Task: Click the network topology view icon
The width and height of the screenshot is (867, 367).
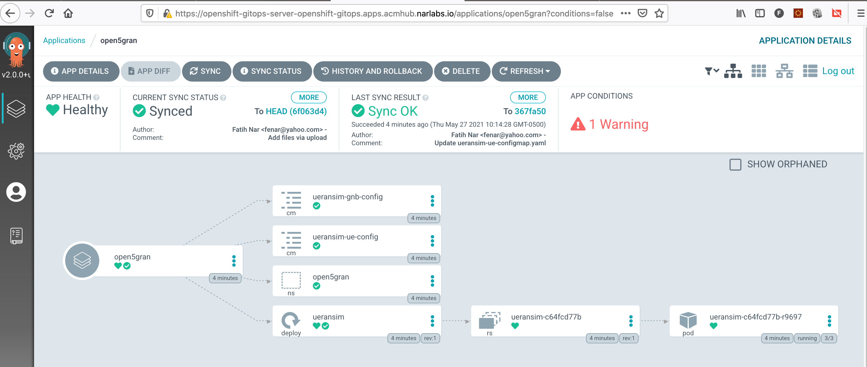Action: [x=784, y=71]
